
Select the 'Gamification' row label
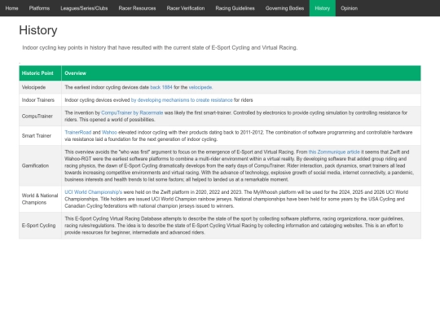tap(35, 165)
